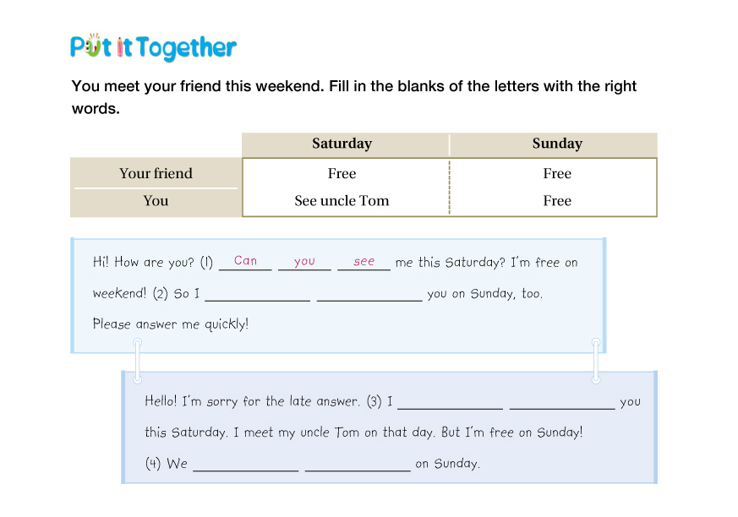Click Your friend's Saturday Free cell
This screenshot has width=738, height=517.
pos(342,173)
